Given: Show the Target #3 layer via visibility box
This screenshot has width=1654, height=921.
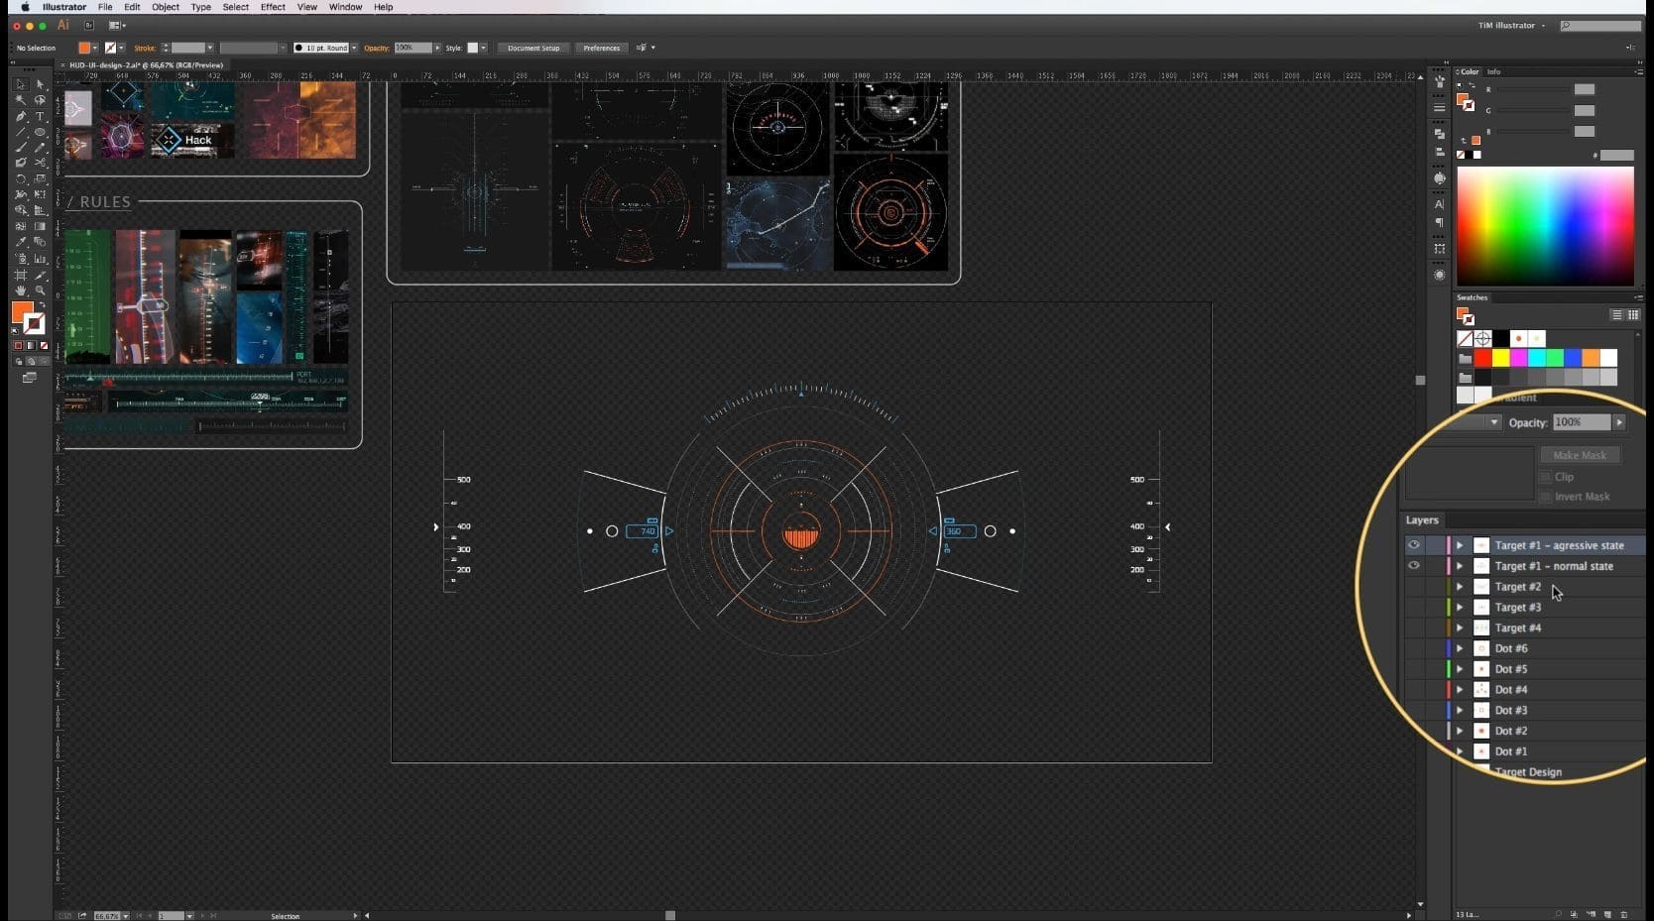Looking at the screenshot, I should tap(1414, 607).
